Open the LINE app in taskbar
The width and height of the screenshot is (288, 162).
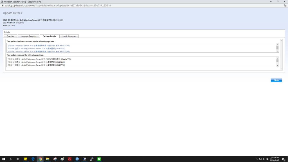coord(99,159)
